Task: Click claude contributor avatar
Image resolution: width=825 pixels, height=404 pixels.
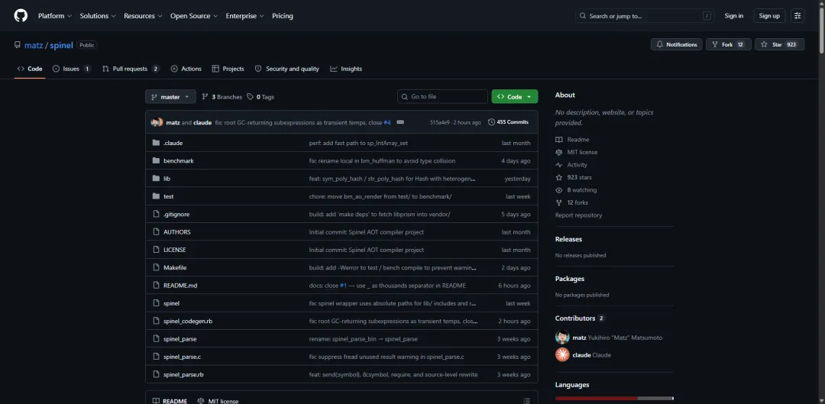Action: point(562,355)
